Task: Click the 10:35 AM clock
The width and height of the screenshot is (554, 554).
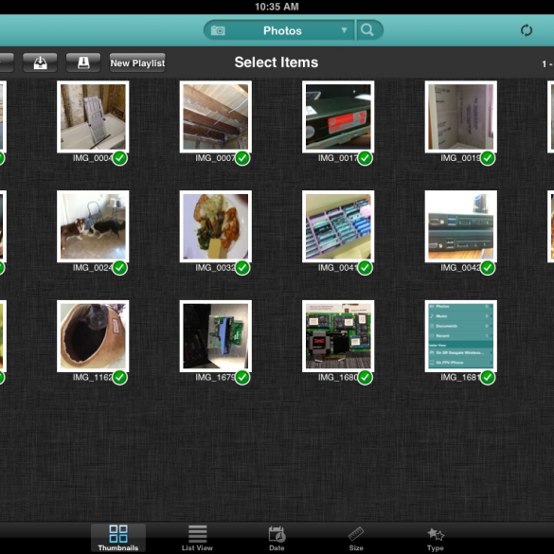Action: point(277,7)
